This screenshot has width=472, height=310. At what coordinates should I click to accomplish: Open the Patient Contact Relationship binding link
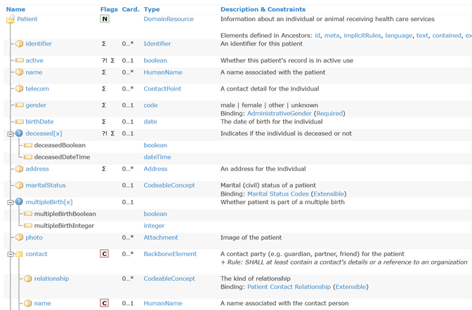[289, 287]
